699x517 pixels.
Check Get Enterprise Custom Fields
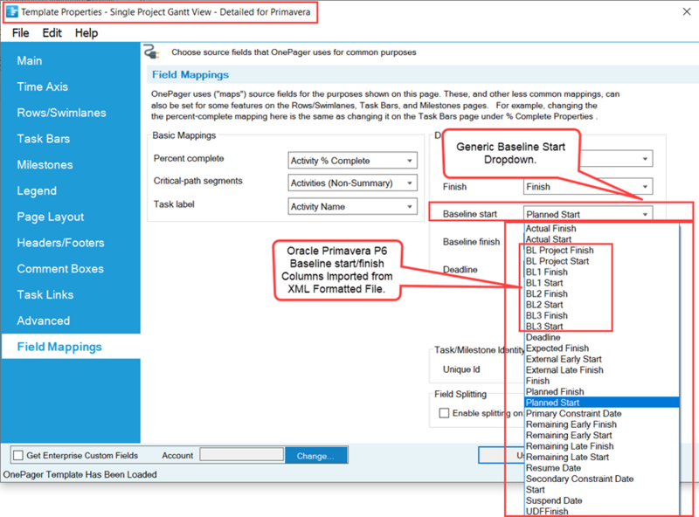tap(18, 455)
